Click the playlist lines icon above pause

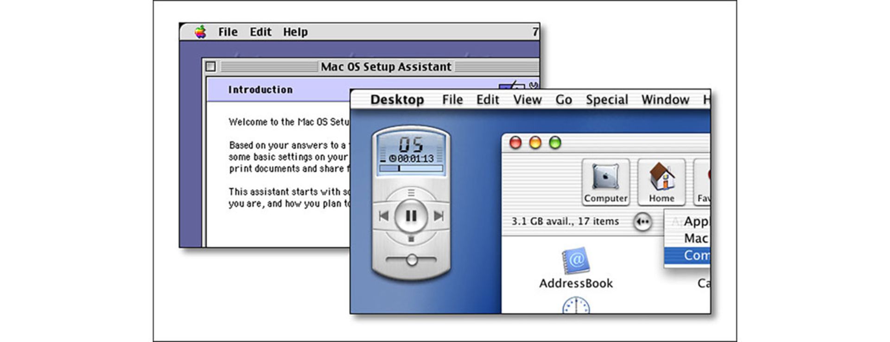pos(411,193)
